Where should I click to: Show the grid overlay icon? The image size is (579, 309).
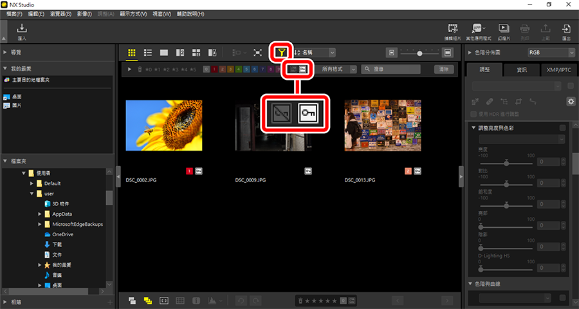click(180, 301)
